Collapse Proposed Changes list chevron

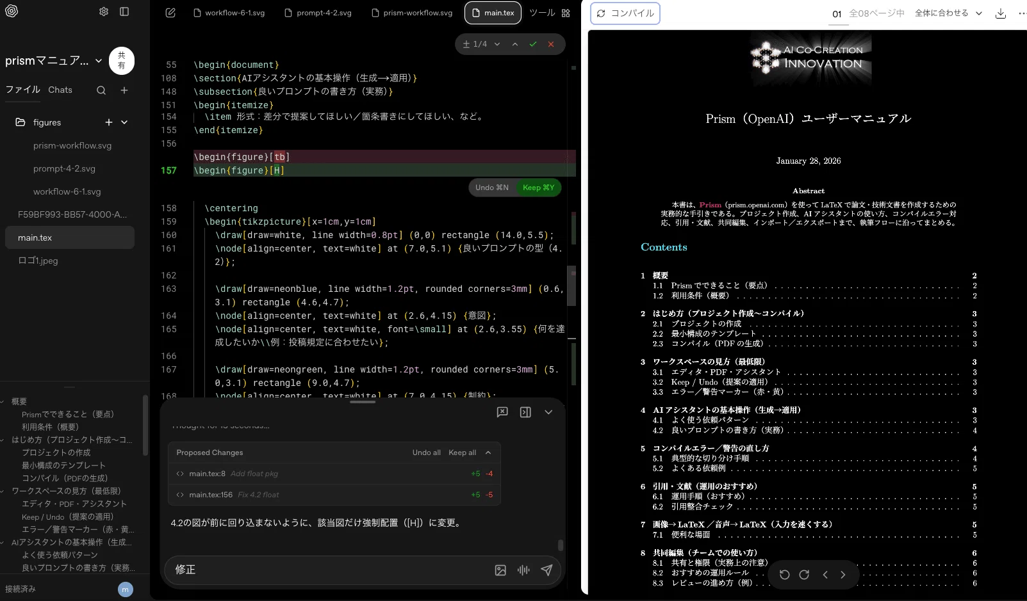(x=488, y=453)
